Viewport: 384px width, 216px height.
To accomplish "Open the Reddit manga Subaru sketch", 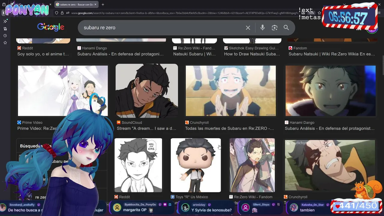I will [x=138, y=165].
